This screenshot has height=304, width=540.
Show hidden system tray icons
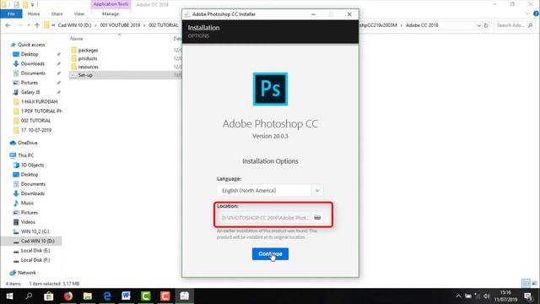[458, 296]
